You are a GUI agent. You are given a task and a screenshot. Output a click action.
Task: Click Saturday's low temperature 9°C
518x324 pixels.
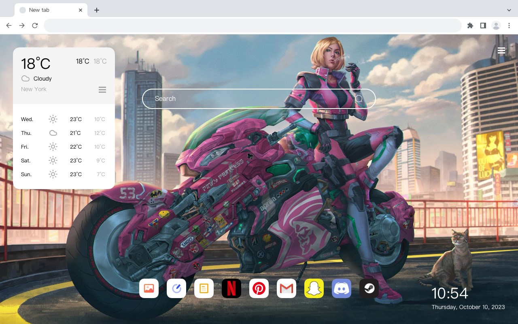pos(101,160)
